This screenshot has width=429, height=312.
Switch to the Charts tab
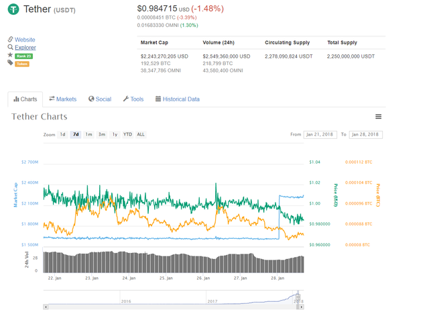[x=25, y=99]
